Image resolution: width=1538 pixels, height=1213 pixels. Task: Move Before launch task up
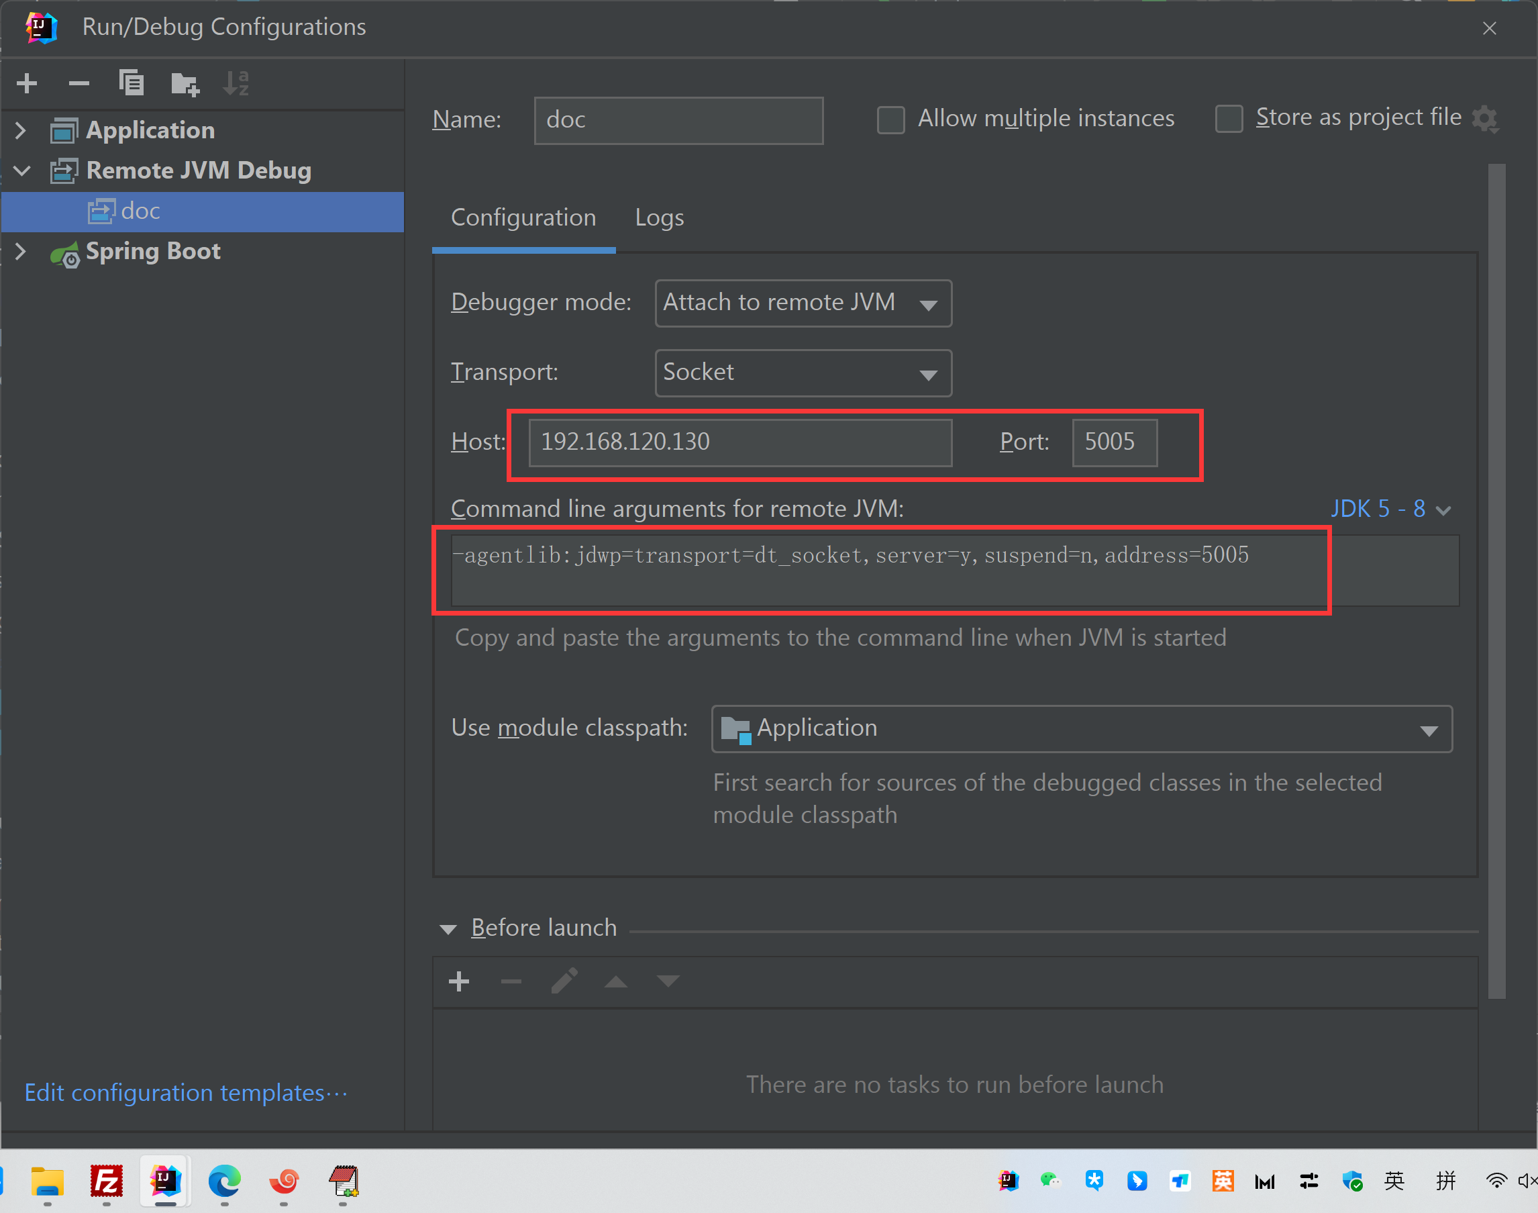point(616,981)
